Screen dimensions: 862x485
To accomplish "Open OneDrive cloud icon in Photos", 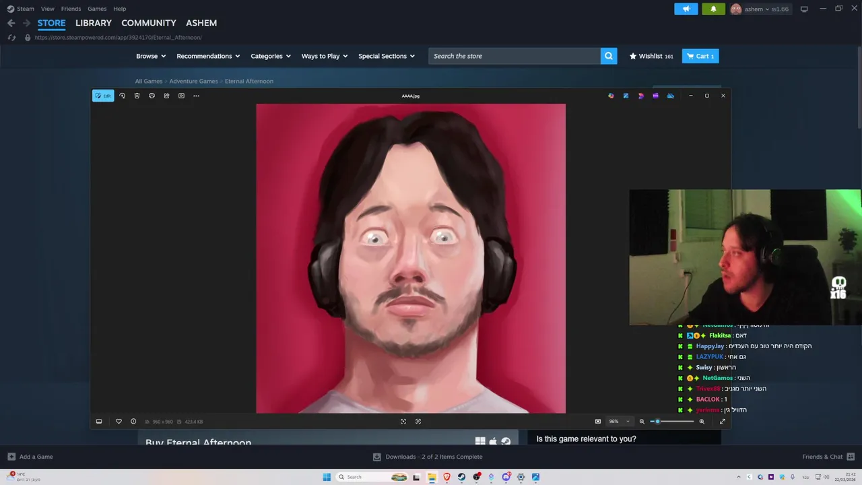I will click(670, 96).
